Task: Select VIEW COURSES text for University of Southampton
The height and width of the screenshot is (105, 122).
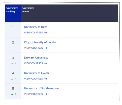Action: (x=34, y=94)
